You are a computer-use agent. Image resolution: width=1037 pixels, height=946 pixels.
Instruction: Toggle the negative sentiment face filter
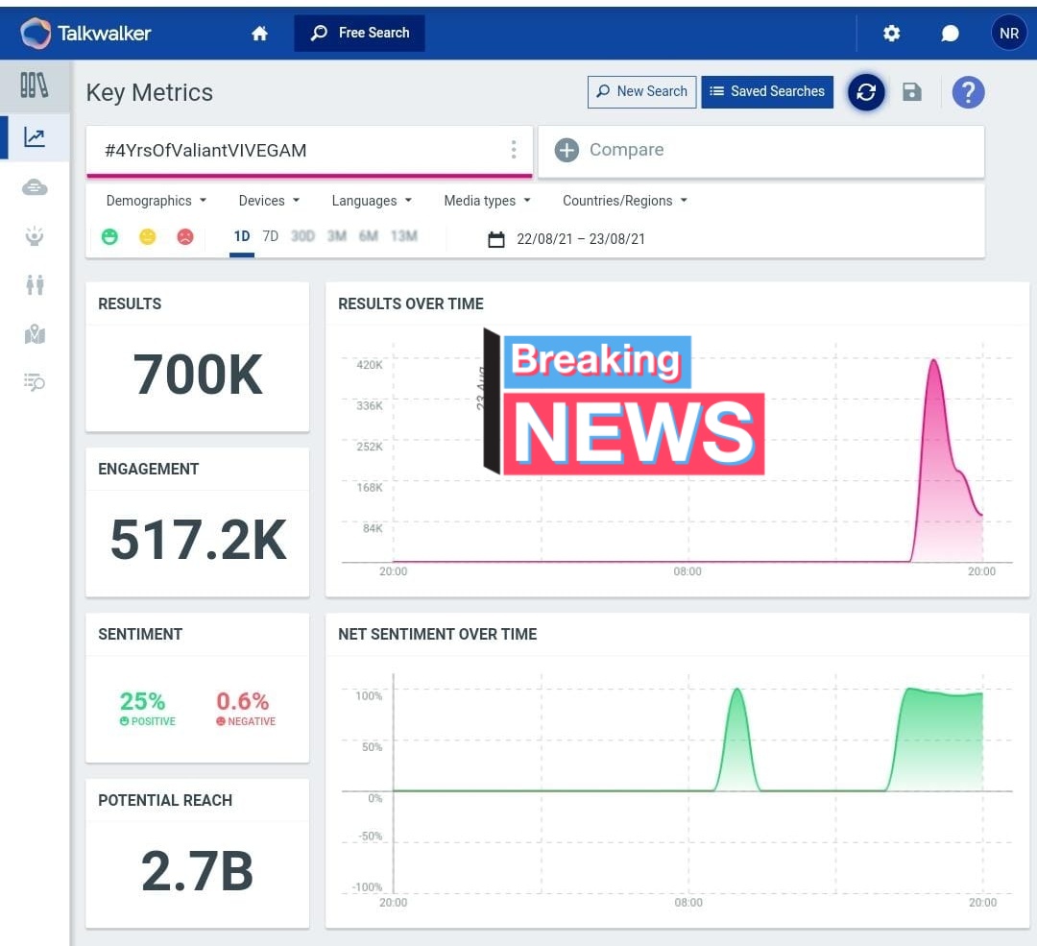click(185, 236)
